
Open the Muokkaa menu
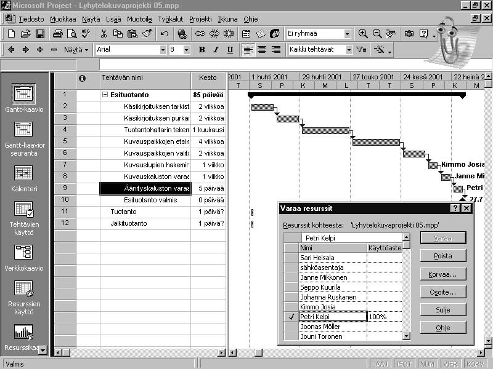(63, 19)
